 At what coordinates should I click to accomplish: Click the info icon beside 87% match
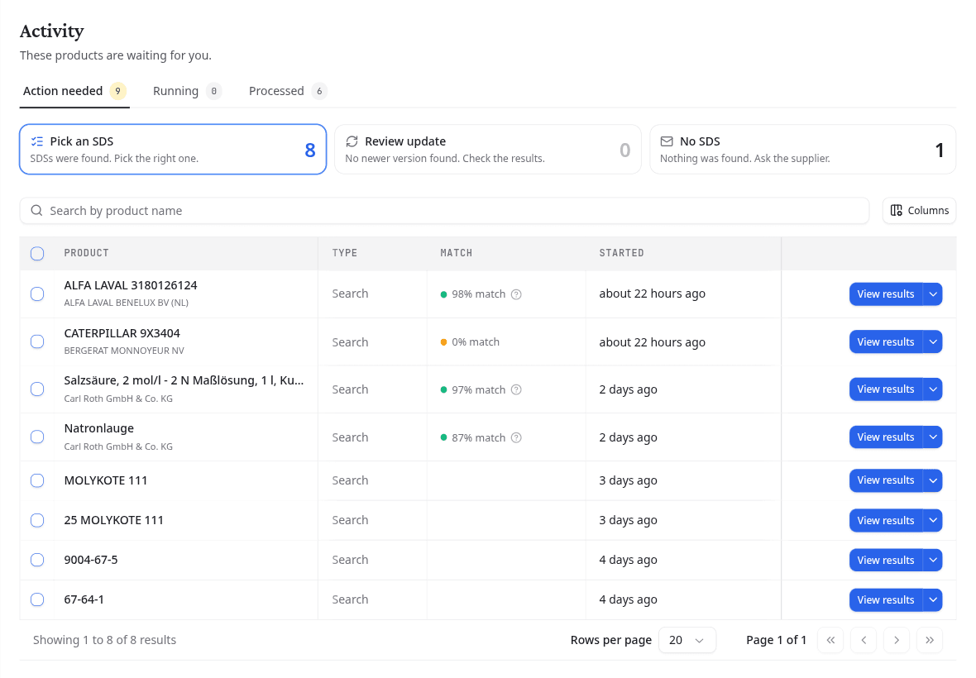tap(516, 438)
